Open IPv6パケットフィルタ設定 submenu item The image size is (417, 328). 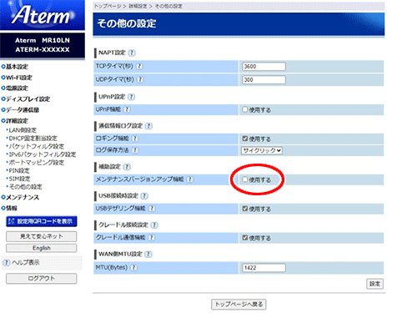click(43, 154)
